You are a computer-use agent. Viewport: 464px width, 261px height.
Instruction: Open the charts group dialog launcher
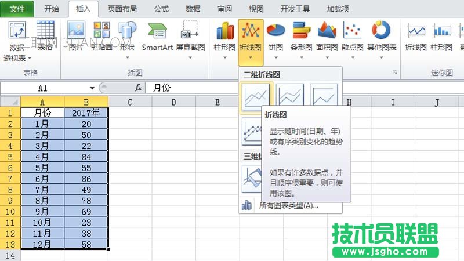395,72
